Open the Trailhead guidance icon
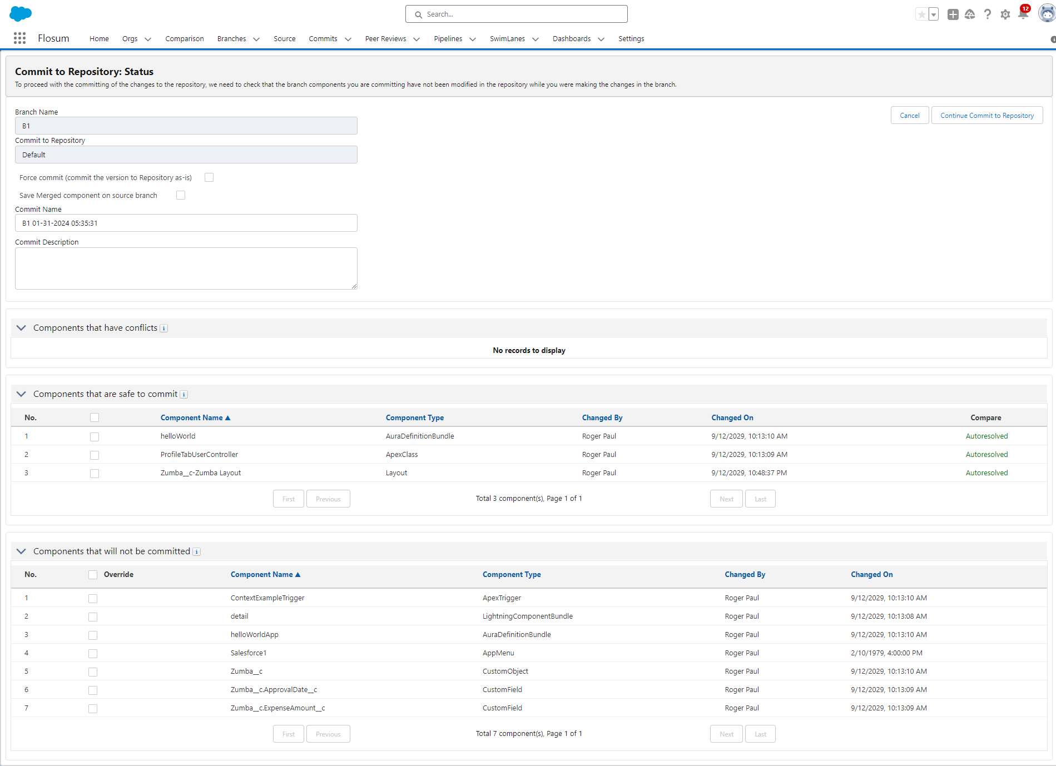Viewport: 1056px width, 766px height. click(x=970, y=14)
